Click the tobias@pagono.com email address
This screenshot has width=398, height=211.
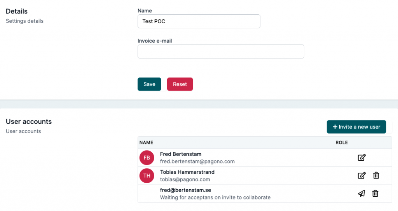coord(185,179)
